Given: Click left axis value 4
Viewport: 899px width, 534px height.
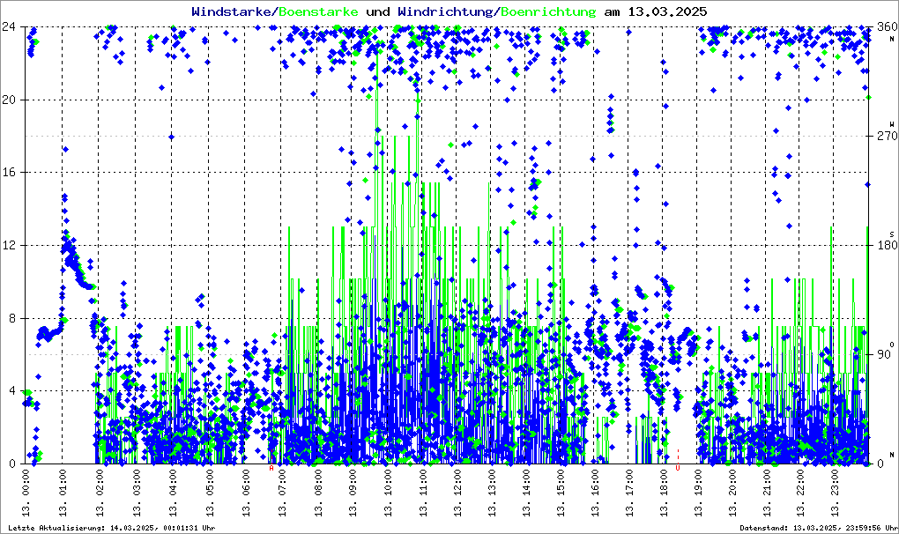Looking at the screenshot, I should click(x=12, y=391).
